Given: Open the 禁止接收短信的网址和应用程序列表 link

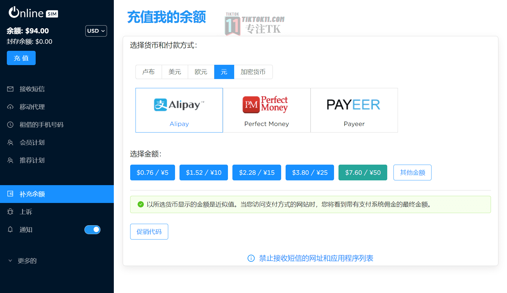Looking at the screenshot, I should (316, 258).
